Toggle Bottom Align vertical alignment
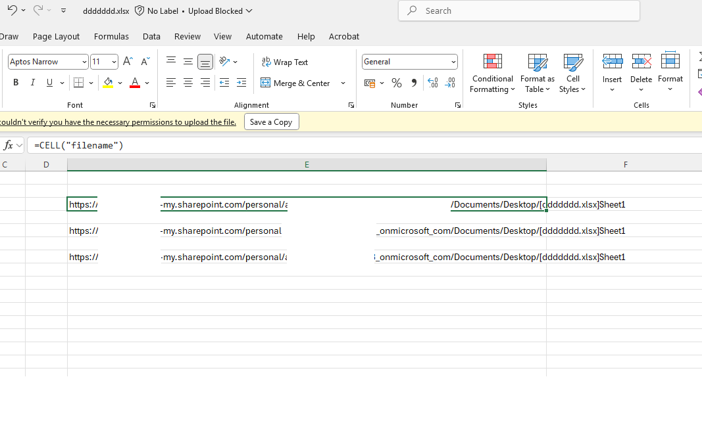Screen dimensions: 702x423 pos(205,61)
